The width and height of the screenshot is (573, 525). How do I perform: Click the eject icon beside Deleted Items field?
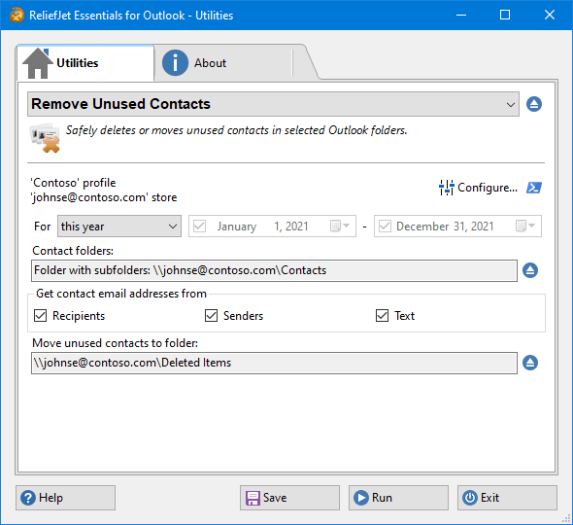pos(530,363)
